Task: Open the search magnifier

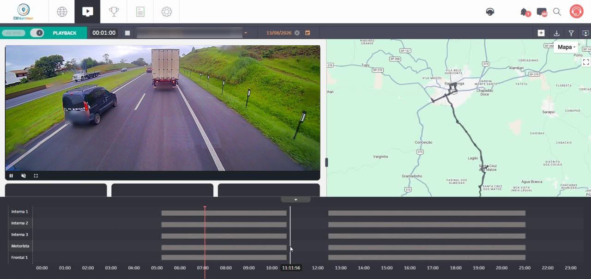Action: 557,12
